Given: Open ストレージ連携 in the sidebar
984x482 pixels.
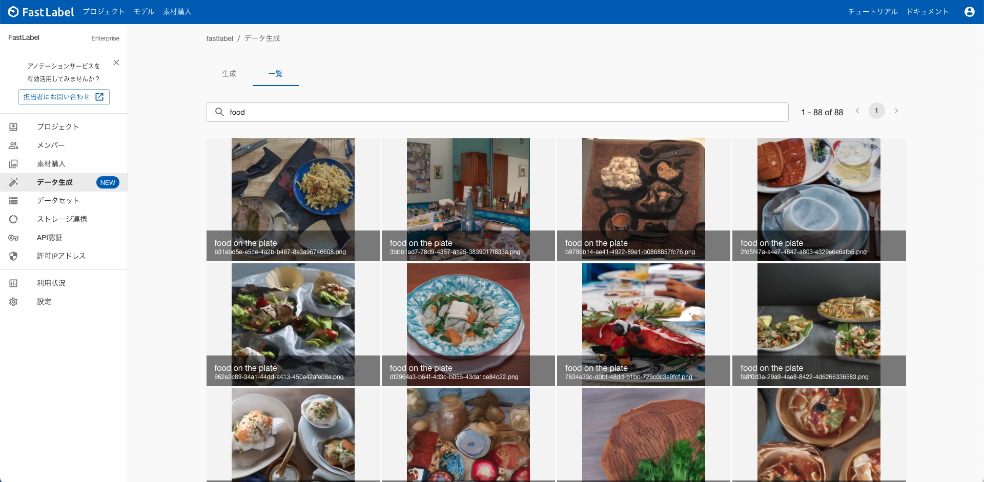Looking at the screenshot, I should (x=64, y=219).
